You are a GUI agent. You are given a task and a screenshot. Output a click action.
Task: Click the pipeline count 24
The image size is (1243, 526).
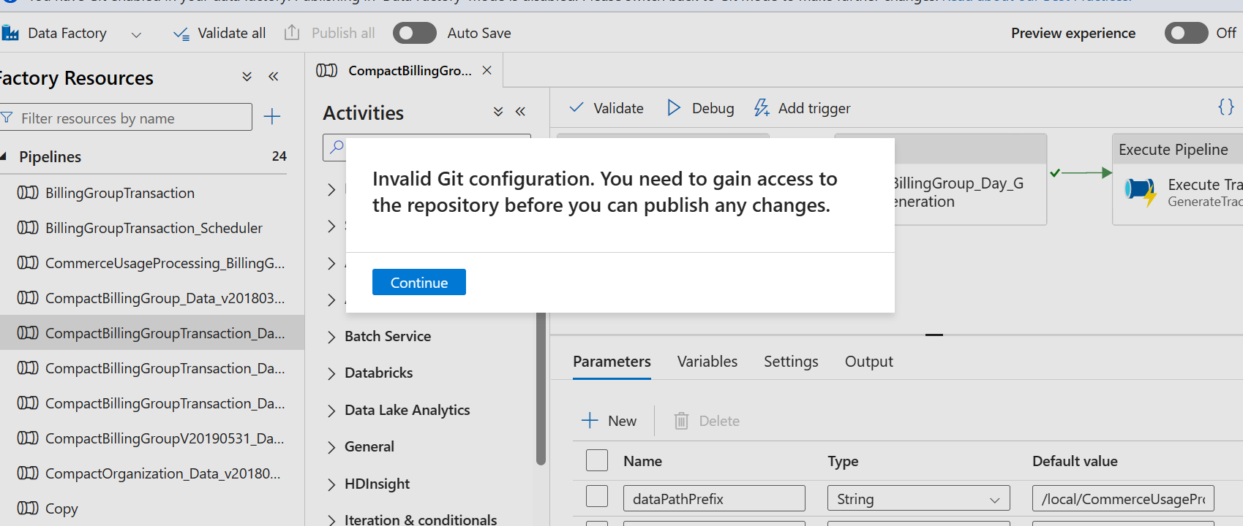tap(279, 156)
